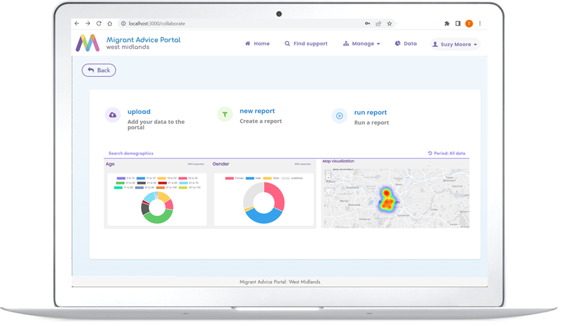The height and width of the screenshot is (326, 563).
Task: Click the browser forward arrow
Action: pos(88,23)
